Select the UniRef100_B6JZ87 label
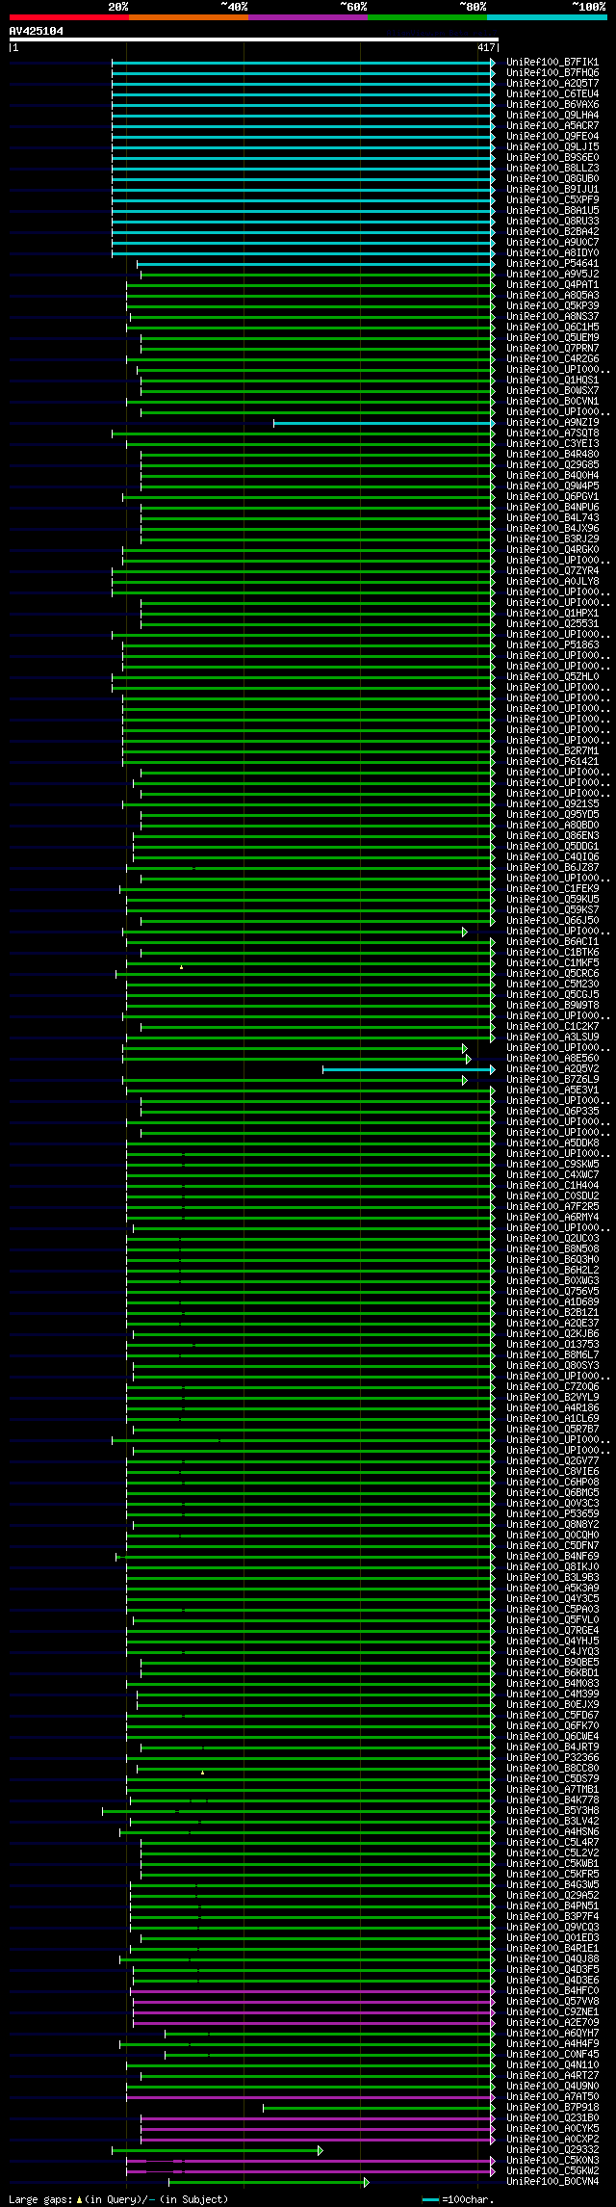 552,868
